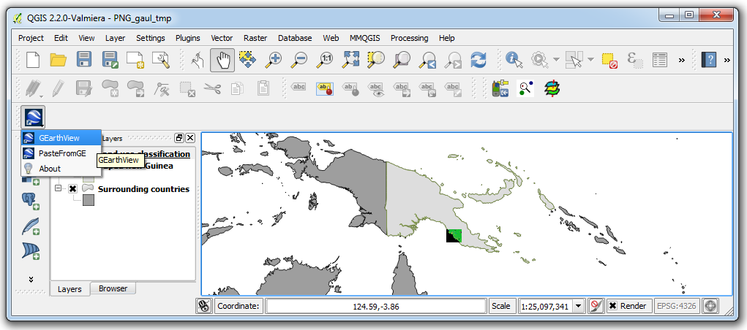Open the attribute table
This screenshot has width=747, height=330.
click(660, 60)
